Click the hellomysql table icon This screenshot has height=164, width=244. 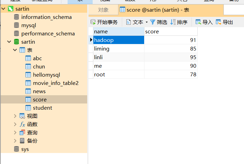28,75
